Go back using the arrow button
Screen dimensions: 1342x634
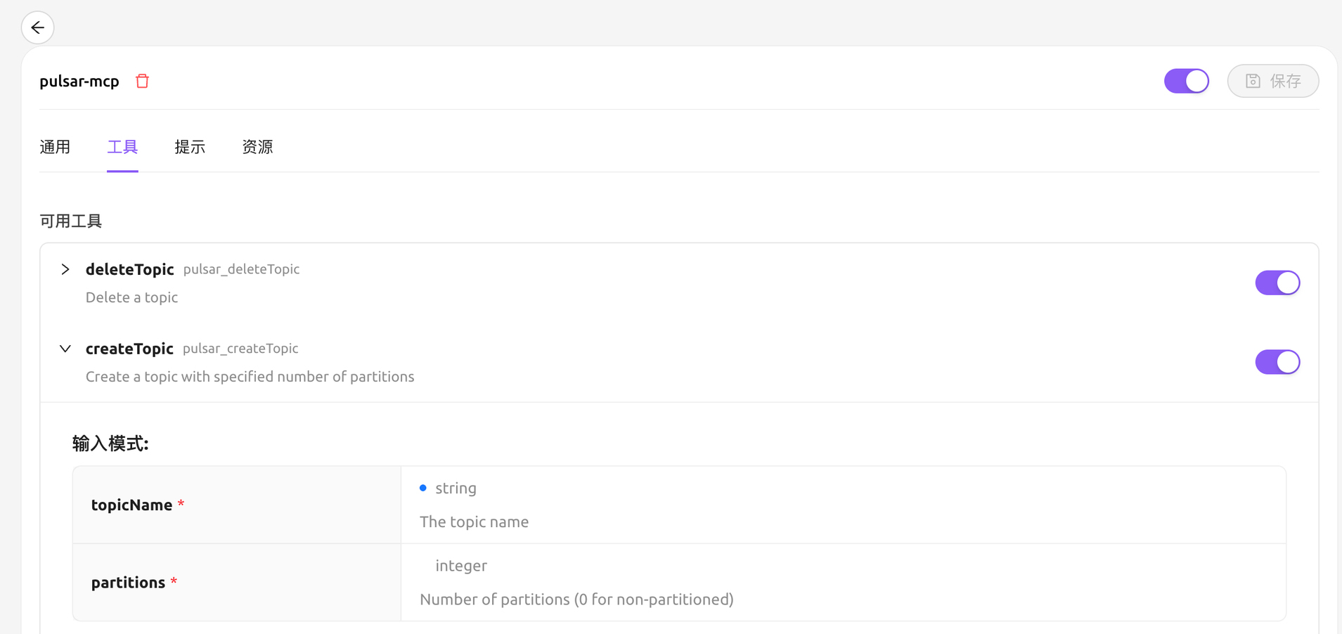[37, 27]
